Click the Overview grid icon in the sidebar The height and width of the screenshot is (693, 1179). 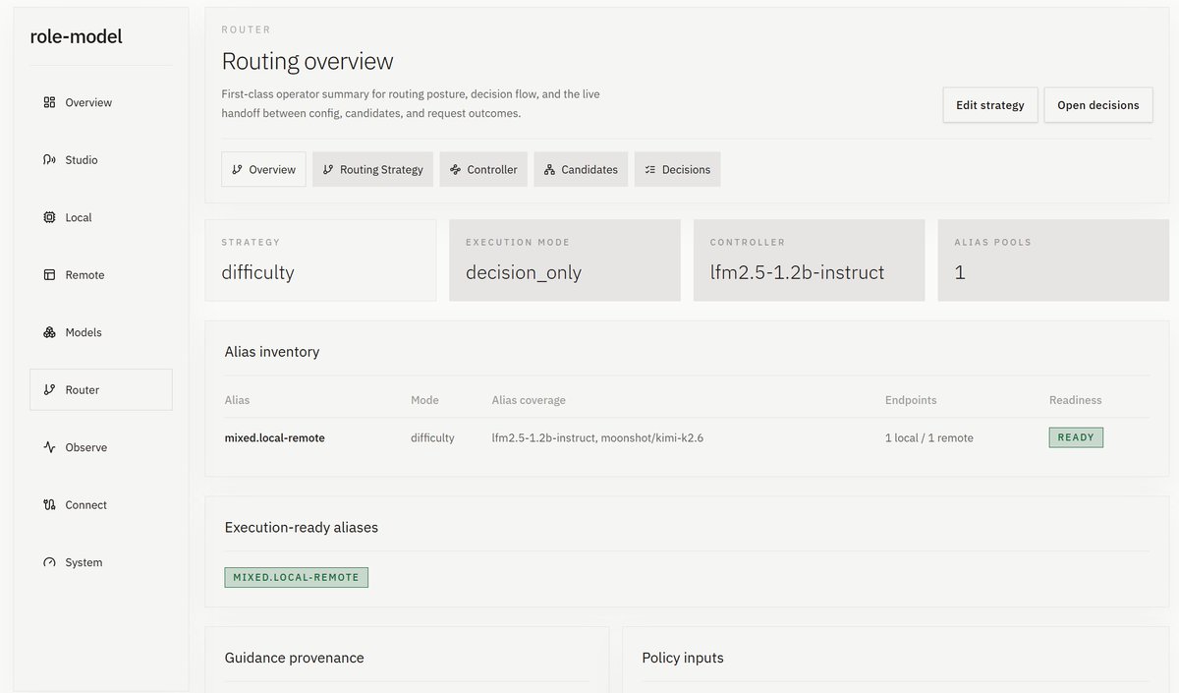(x=49, y=102)
